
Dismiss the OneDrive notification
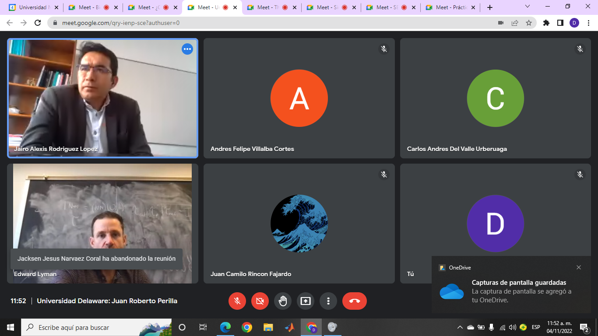[579, 267]
